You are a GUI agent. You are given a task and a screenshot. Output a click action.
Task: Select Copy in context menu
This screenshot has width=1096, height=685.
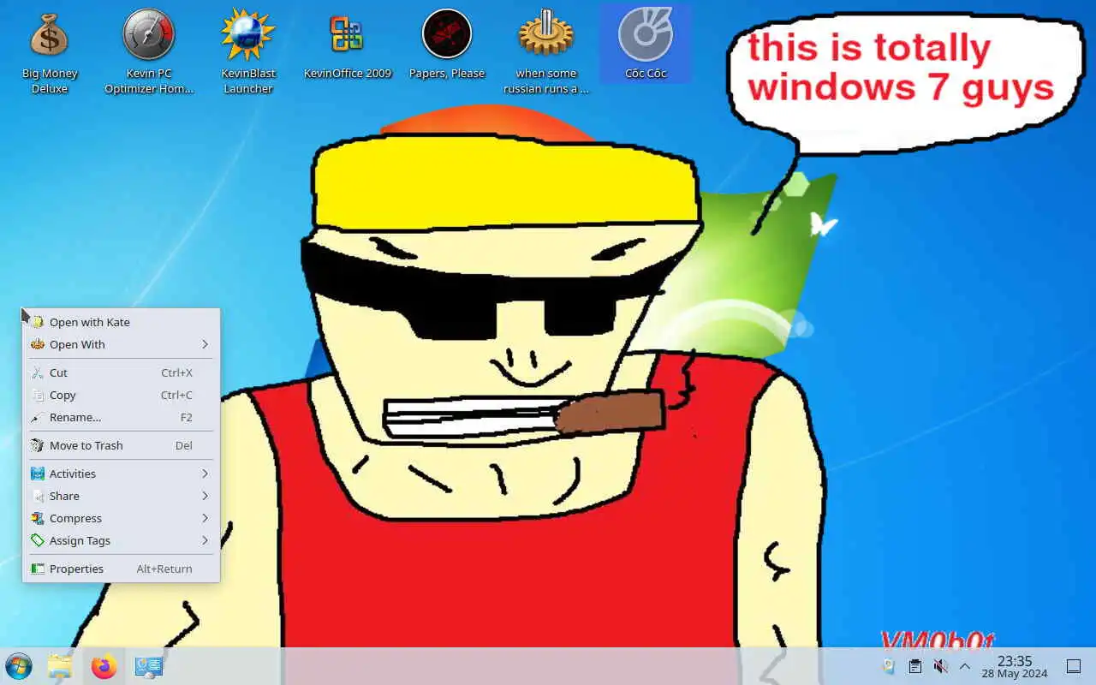(121, 395)
